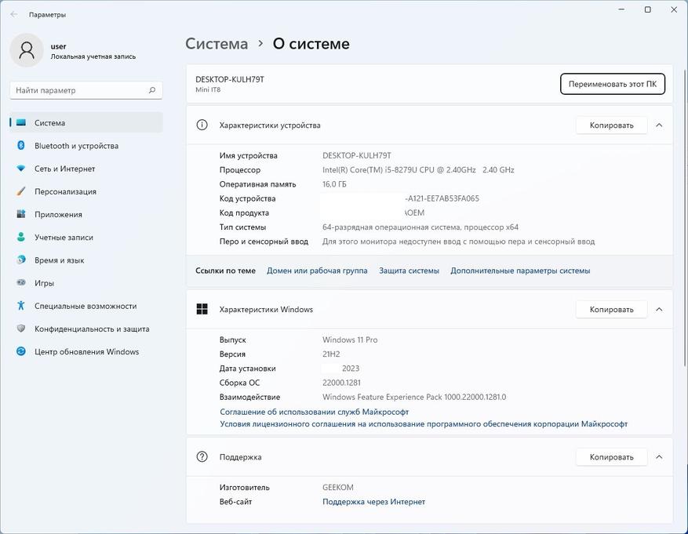Viewport: 688px width, 534px height.
Task: Click the Bluetooth icon in sidebar
Action: (21, 146)
